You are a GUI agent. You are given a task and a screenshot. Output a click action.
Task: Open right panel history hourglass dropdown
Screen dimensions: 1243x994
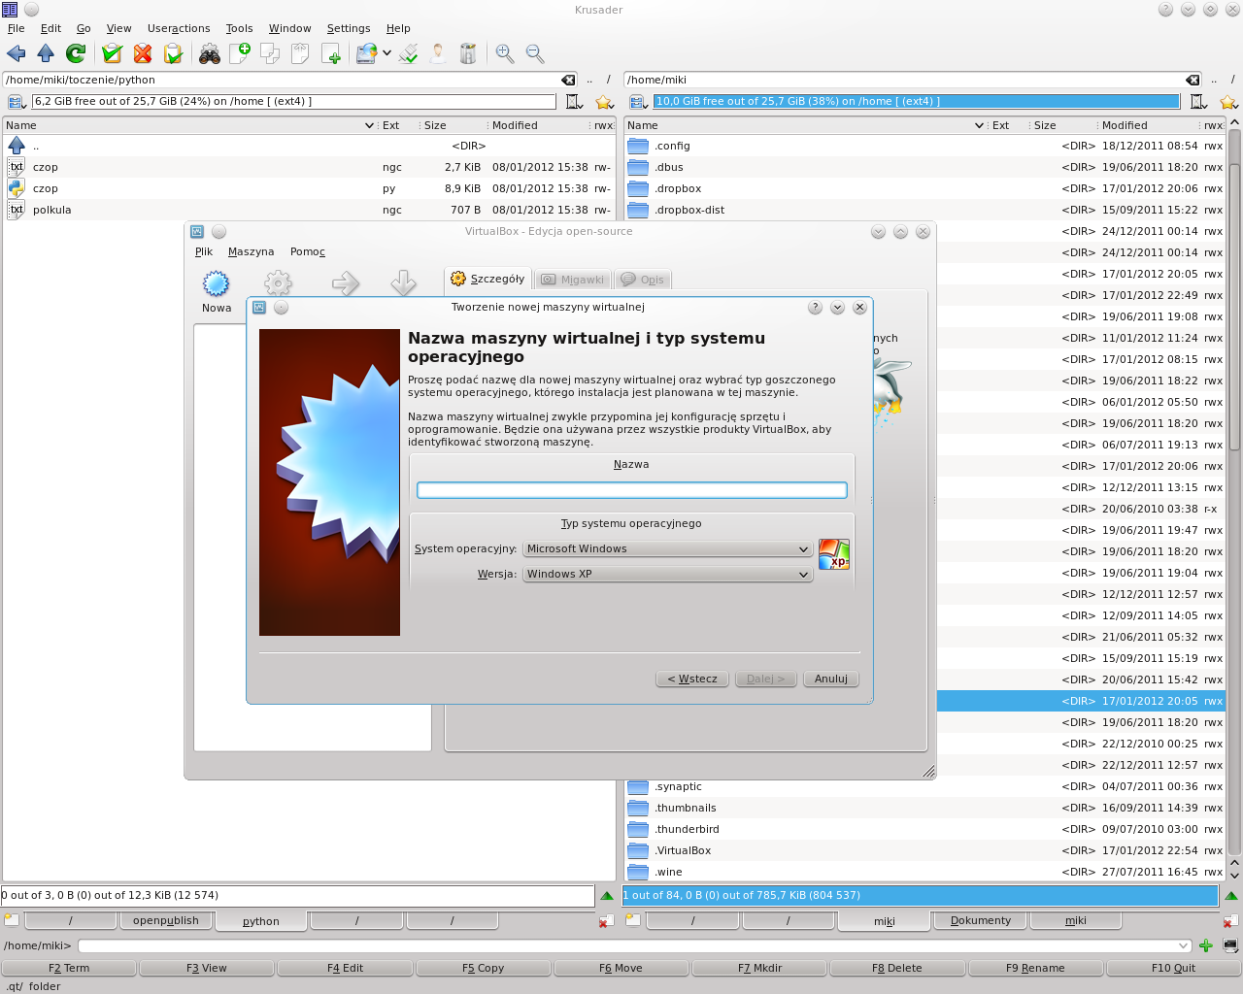(1198, 102)
